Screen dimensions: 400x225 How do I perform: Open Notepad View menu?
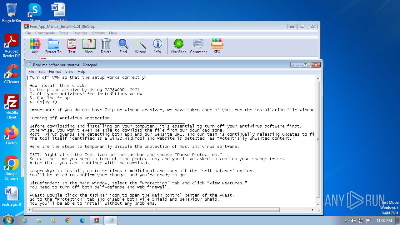69,72
